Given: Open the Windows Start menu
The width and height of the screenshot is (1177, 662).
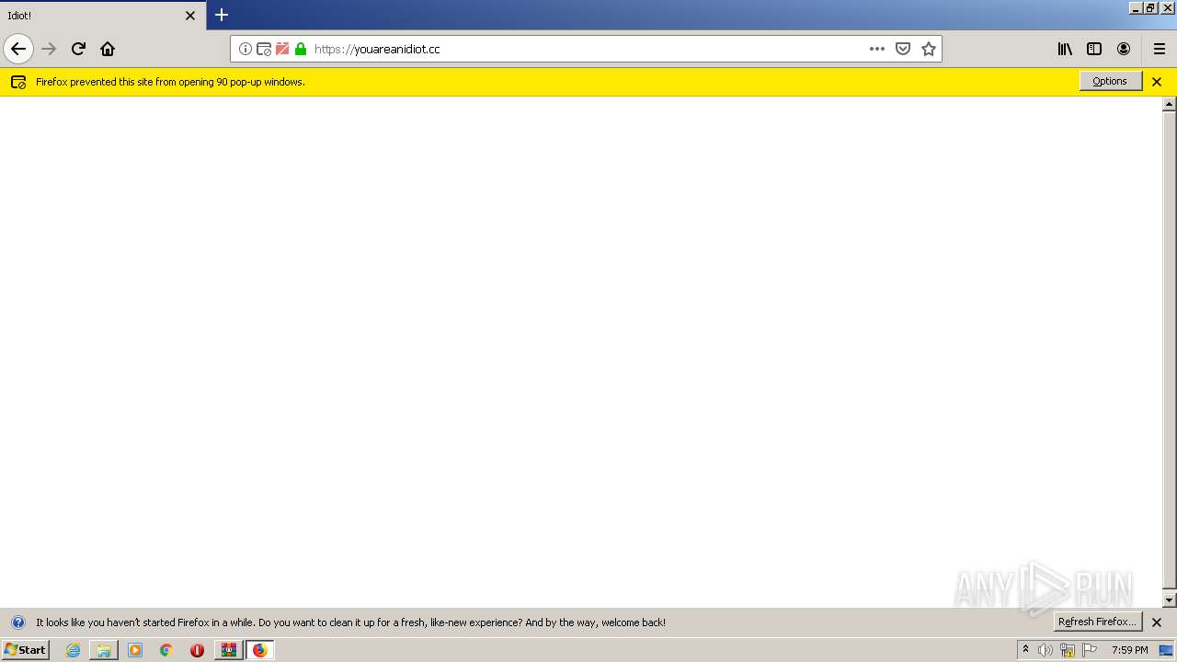Looking at the screenshot, I should coord(25,649).
